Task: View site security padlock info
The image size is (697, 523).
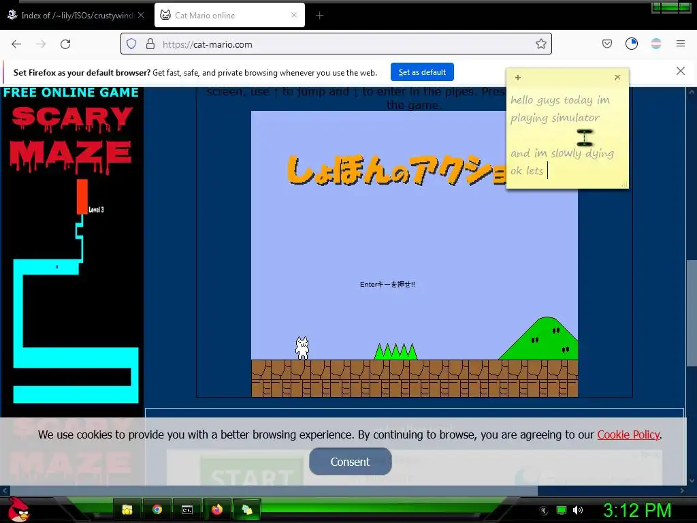Action: (x=150, y=44)
